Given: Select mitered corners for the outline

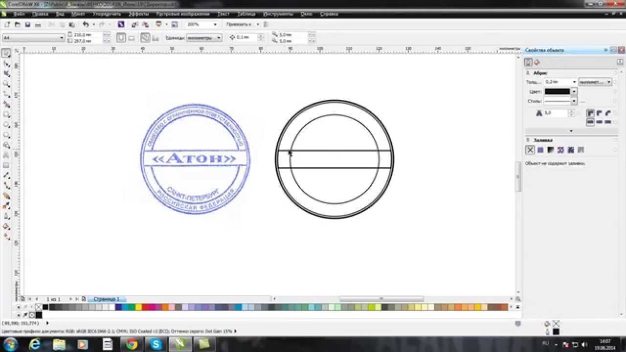Looking at the screenshot, I should [x=590, y=113].
